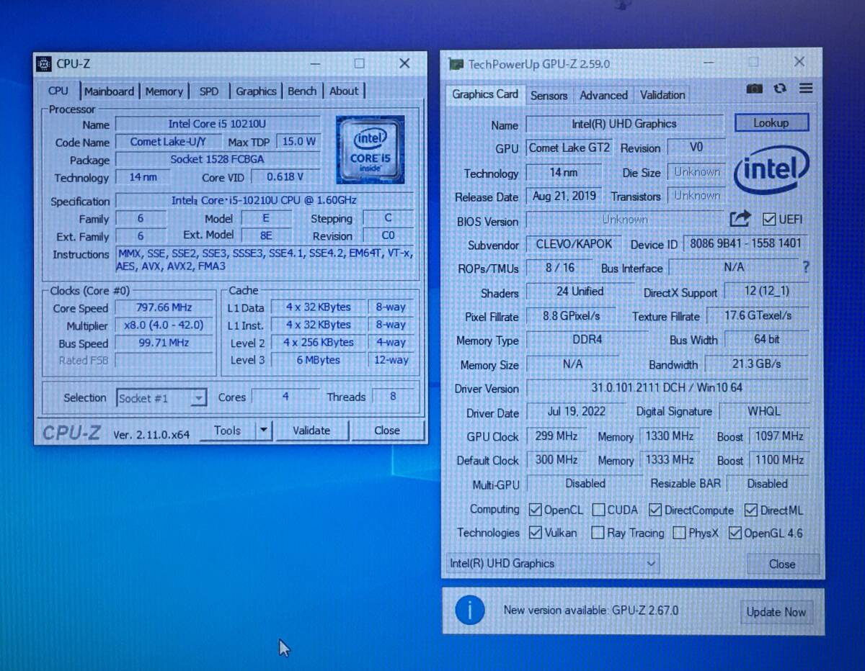Click the Close button in CPU-Z
The width and height of the screenshot is (865, 671).
click(387, 431)
